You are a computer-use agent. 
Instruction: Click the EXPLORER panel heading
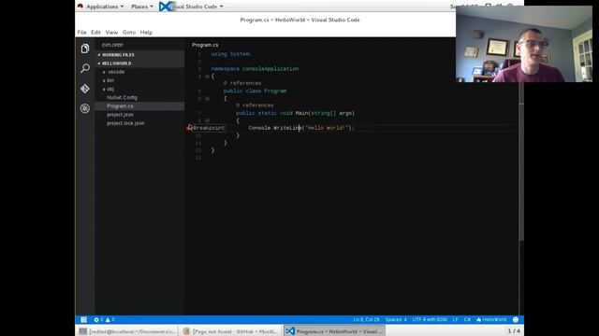coord(112,45)
